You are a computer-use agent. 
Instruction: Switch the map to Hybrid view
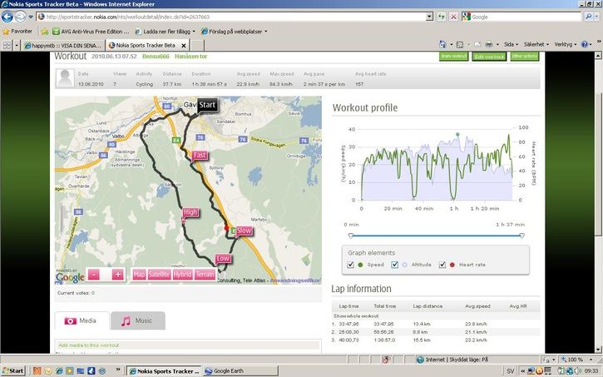[182, 275]
